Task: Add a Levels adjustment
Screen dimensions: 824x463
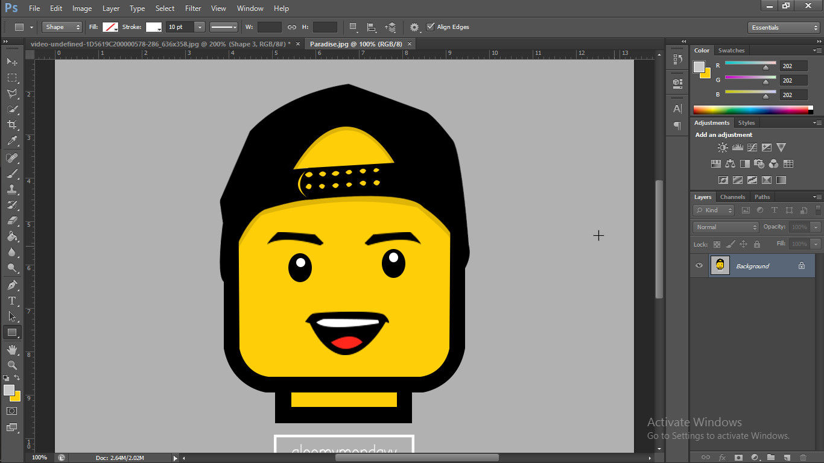Action: pos(737,147)
